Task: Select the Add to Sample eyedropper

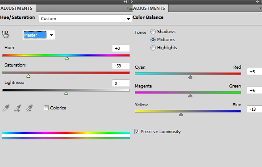Action: point(18,108)
